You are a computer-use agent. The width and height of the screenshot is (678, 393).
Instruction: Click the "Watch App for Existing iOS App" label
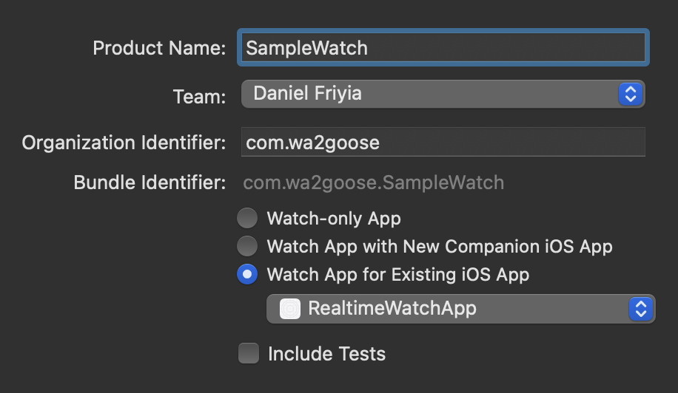pyautogui.click(x=398, y=276)
